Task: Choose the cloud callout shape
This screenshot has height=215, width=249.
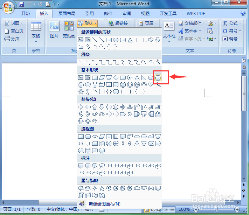Action: point(102,166)
